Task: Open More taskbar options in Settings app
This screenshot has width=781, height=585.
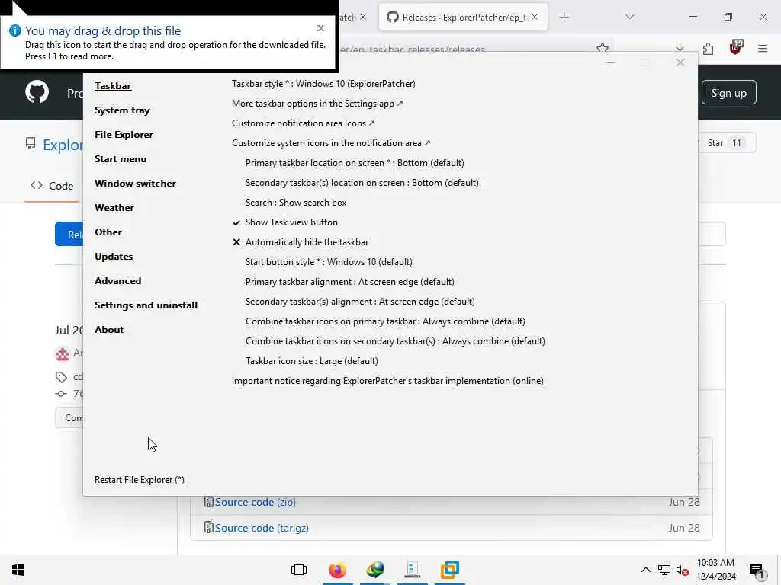Action: 317,104
